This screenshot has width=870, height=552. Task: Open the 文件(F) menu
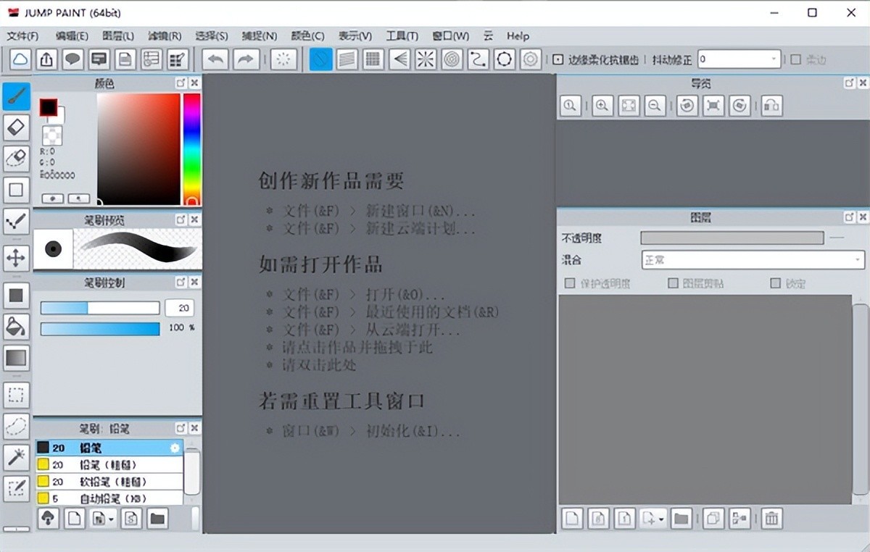tap(22, 35)
